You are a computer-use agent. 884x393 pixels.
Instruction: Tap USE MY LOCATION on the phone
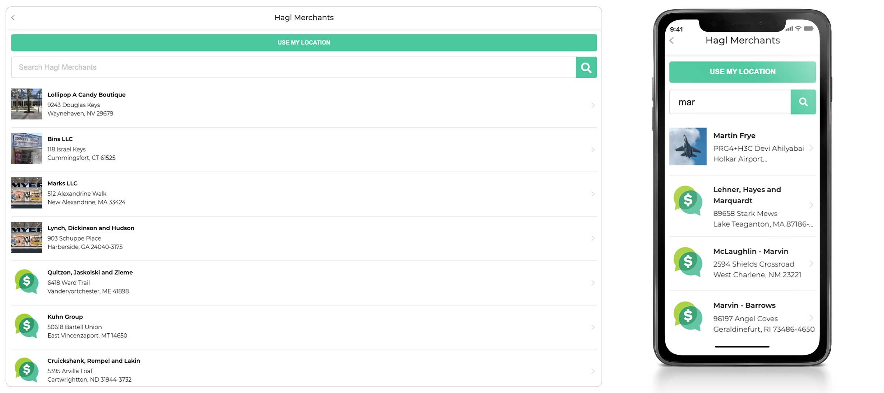pyautogui.click(x=742, y=72)
